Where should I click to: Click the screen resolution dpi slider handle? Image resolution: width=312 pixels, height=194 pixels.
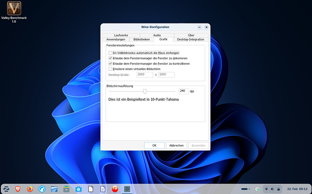[x=145, y=91]
